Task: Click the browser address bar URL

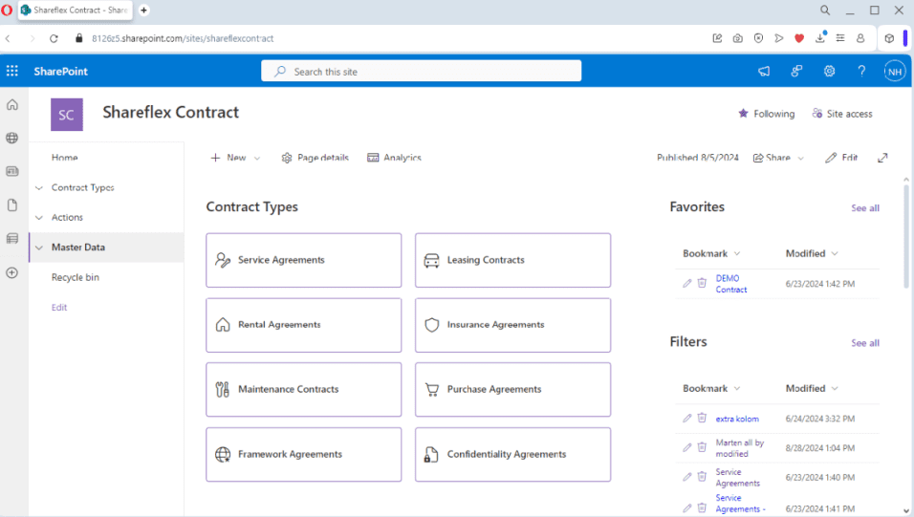Action: point(183,38)
